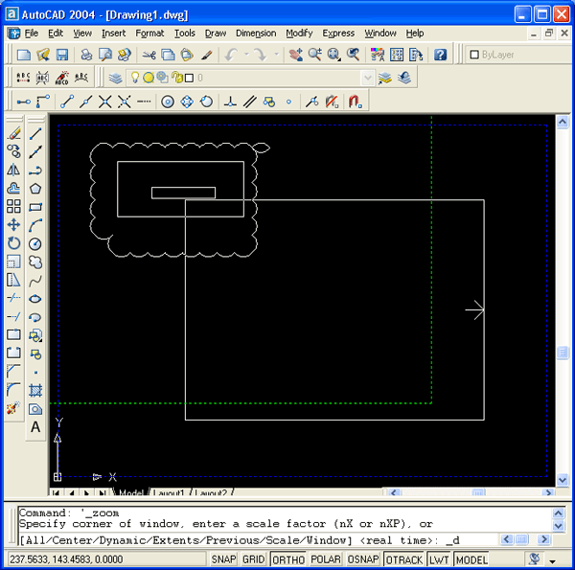Expand the layer control dropdown
This screenshot has height=570, width=575.
coord(367,78)
